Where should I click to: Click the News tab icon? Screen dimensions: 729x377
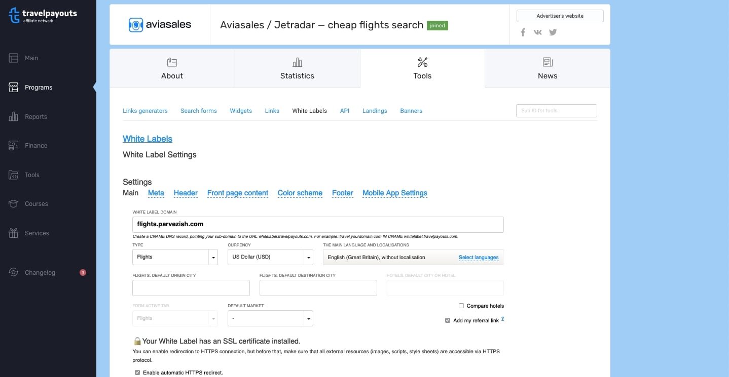coord(548,62)
